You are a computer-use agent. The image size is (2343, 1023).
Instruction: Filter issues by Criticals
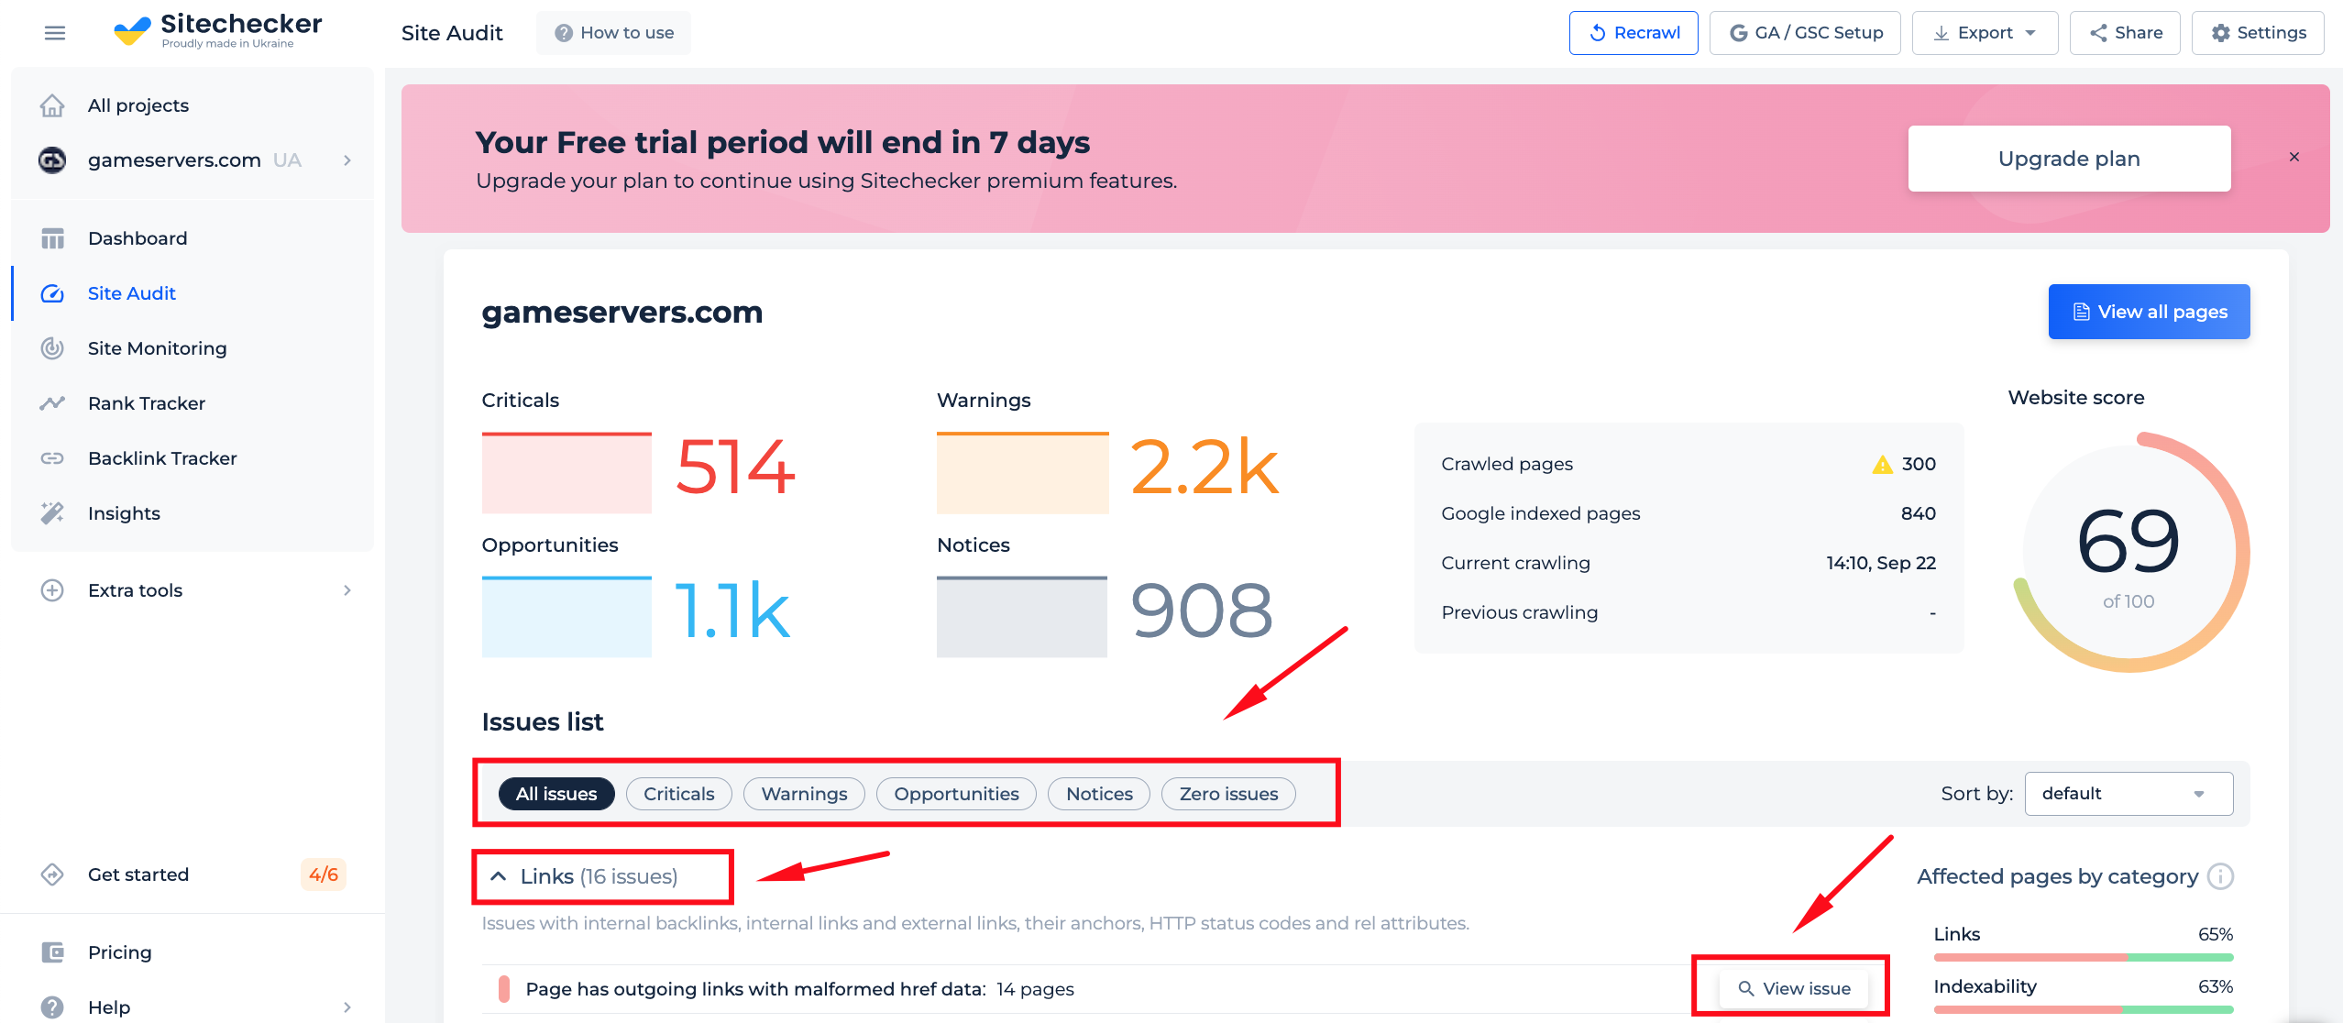[678, 794]
